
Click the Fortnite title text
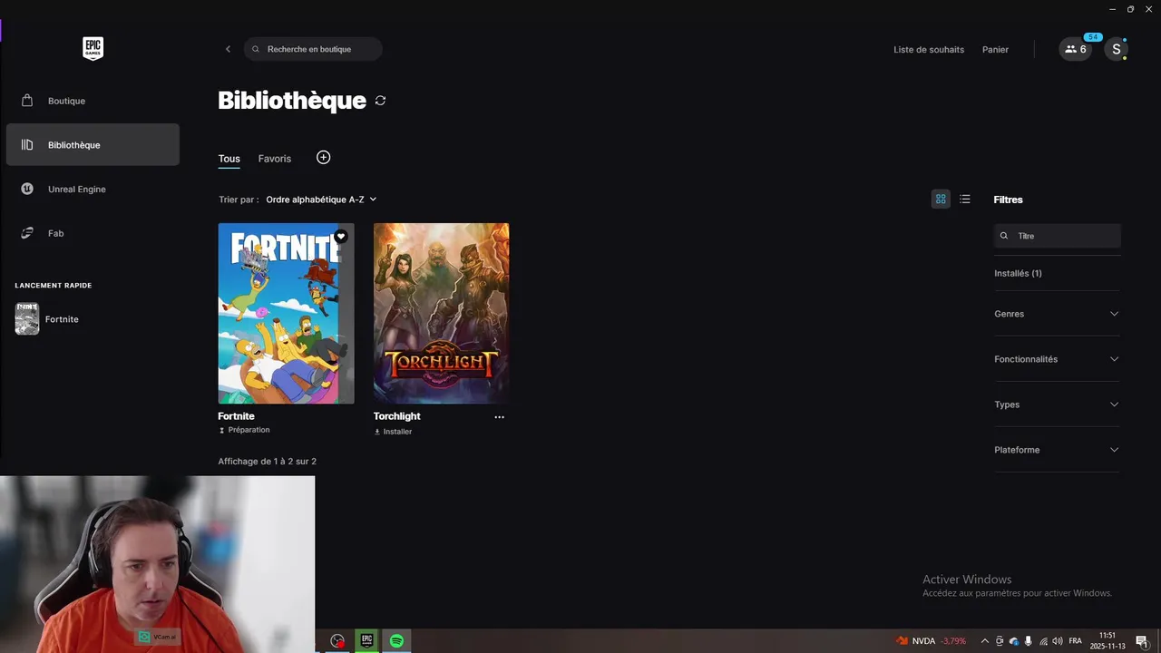236,416
